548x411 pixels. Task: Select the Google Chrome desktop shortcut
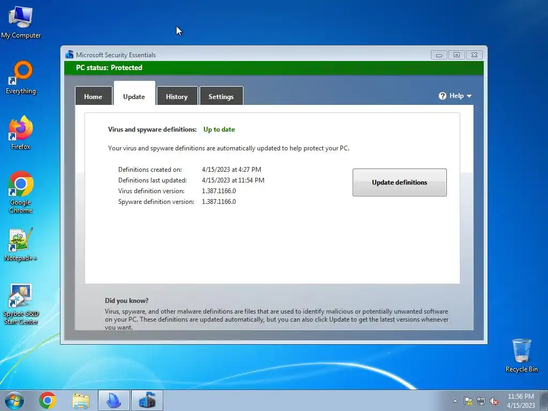pos(21,192)
